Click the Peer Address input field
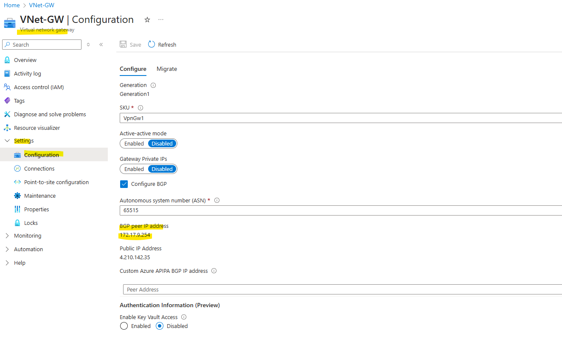The image size is (562, 339). [x=343, y=289]
